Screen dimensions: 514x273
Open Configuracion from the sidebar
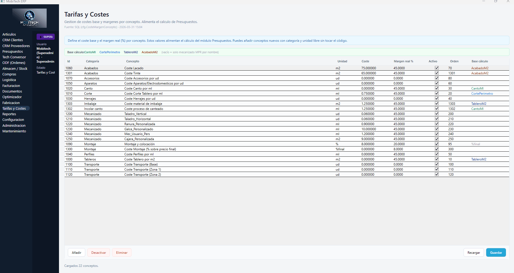click(x=13, y=120)
